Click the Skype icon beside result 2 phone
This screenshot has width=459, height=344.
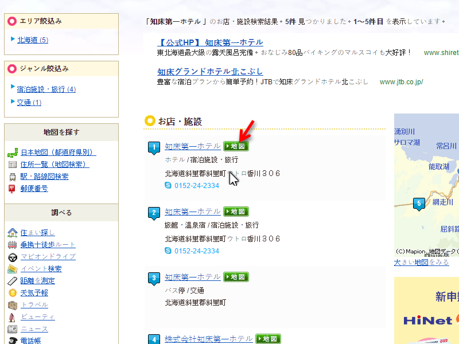click(168, 251)
